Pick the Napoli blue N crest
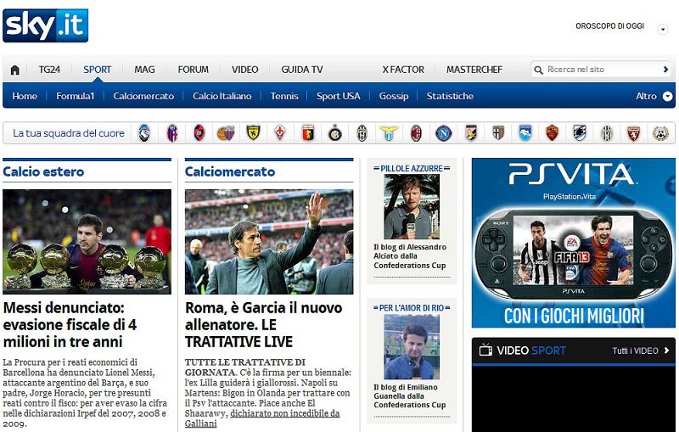Viewport: 679px width, 432px height. click(x=443, y=133)
